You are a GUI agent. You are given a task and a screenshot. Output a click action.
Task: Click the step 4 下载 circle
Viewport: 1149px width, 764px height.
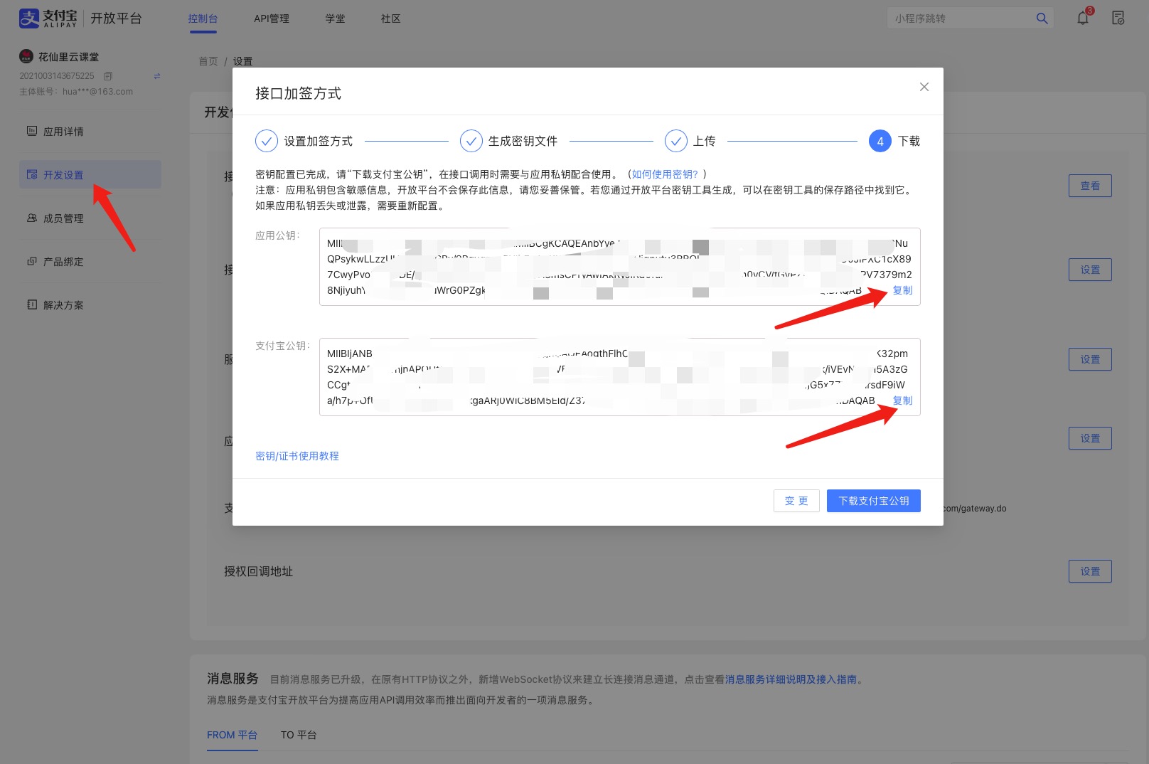(x=880, y=141)
